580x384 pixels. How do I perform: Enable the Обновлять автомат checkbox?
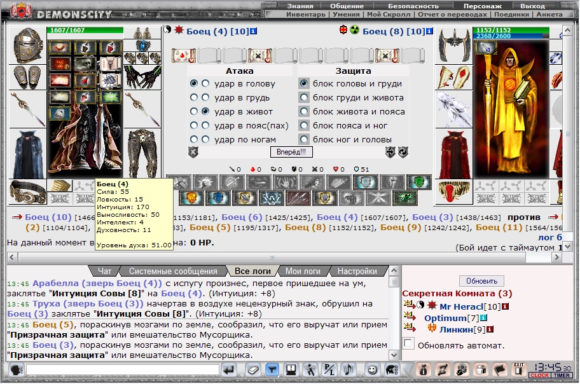pyautogui.click(x=408, y=343)
